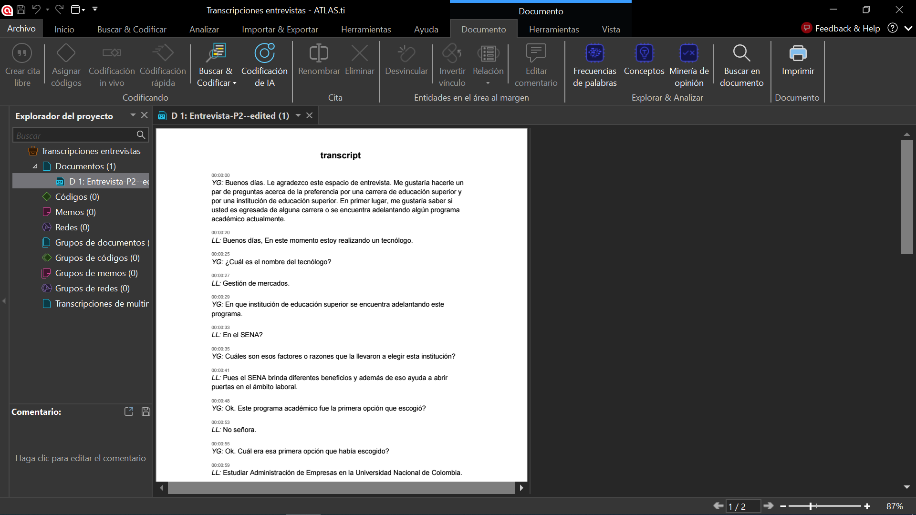Switch to Analizar ribbon tab
Screen dimensions: 916x515
(x=204, y=29)
